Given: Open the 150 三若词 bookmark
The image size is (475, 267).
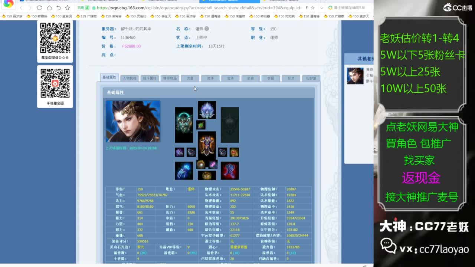Looking at the screenshot, I should pyautogui.click(x=61, y=16).
